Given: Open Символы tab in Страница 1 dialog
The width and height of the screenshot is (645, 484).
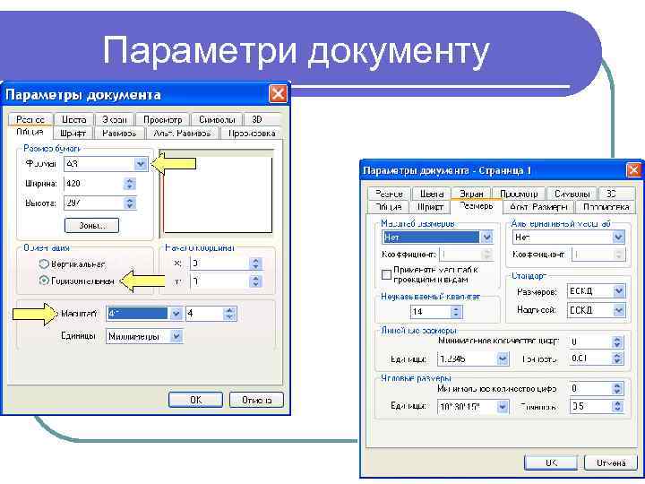Looking at the screenshot, I should 572,194.
